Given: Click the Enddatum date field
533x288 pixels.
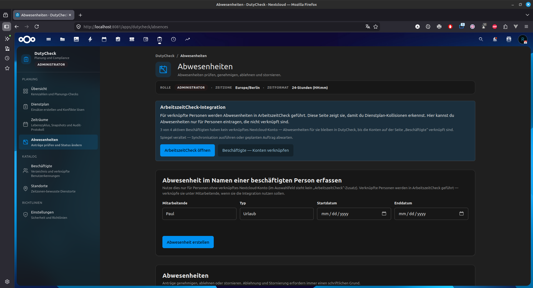Looking at the screenshot, I should pyautogui.click(x=431, y=214).
